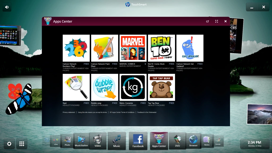Open the Help and Support dock tile
This screenshot has width=272, height=153.
46,141
